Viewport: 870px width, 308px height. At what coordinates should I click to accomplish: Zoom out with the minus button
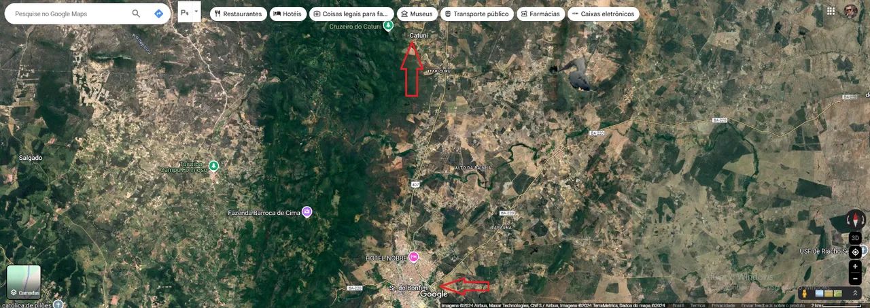pyautogui.click(x=855, y=279)
